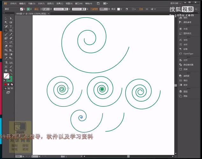Click control bar style swatch
The width and height of the screenshot is (202, 159).
pos(119,9)
